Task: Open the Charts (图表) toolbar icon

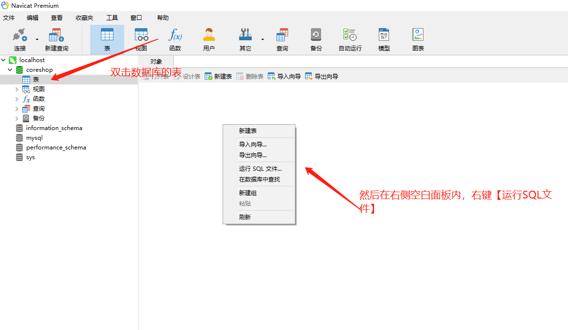Action: click(418, 36)
